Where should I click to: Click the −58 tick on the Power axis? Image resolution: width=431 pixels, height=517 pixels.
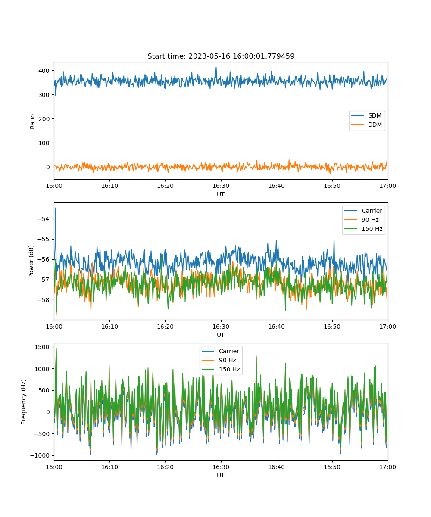(44, 300)
